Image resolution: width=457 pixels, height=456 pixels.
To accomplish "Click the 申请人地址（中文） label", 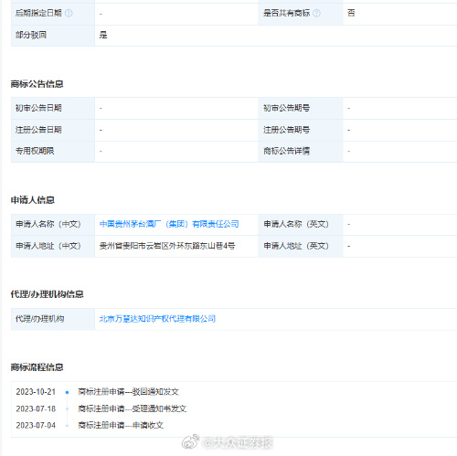I will [48, 246].
